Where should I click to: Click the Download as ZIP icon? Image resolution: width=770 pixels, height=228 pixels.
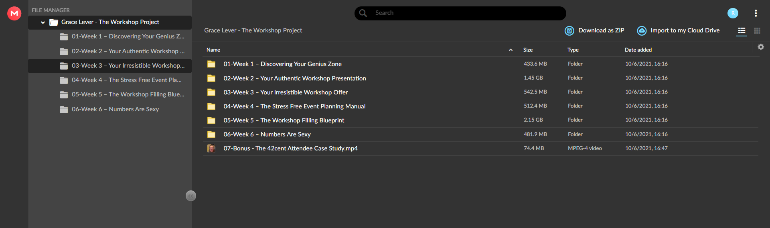click(x=569, y=31)
